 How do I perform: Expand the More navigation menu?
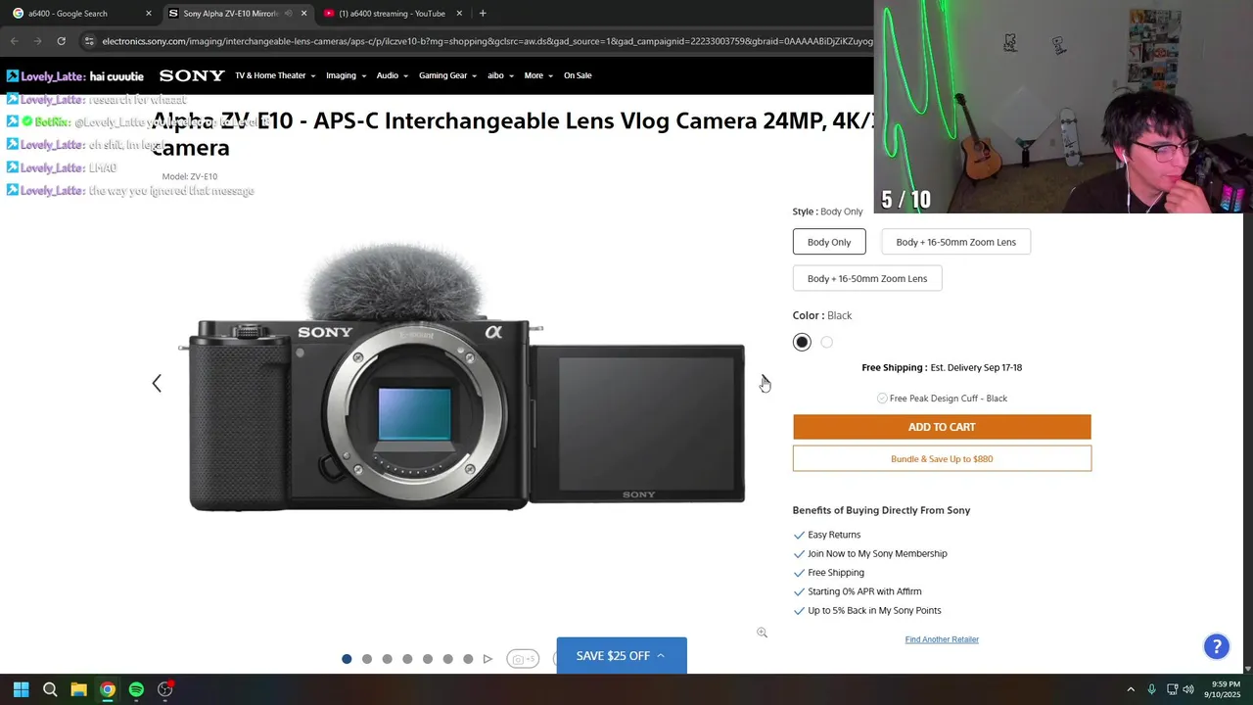click(538, 75)
